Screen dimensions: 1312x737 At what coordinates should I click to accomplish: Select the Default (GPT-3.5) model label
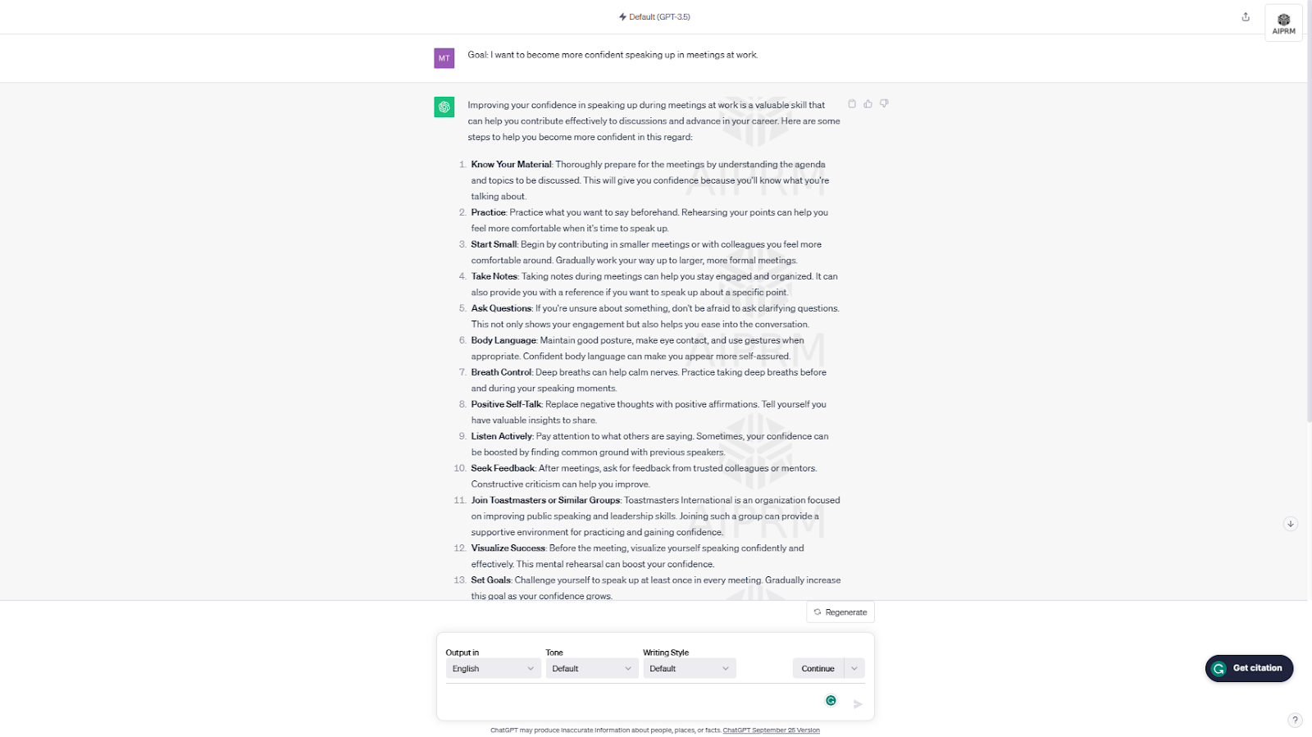pos(655,17)
